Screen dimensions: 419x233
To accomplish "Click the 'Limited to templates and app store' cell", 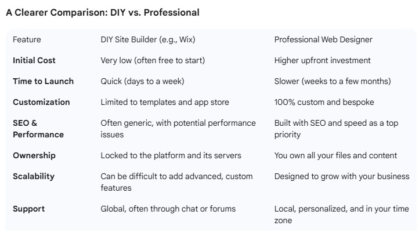I will pyautogui.click(x=165, y=102).
